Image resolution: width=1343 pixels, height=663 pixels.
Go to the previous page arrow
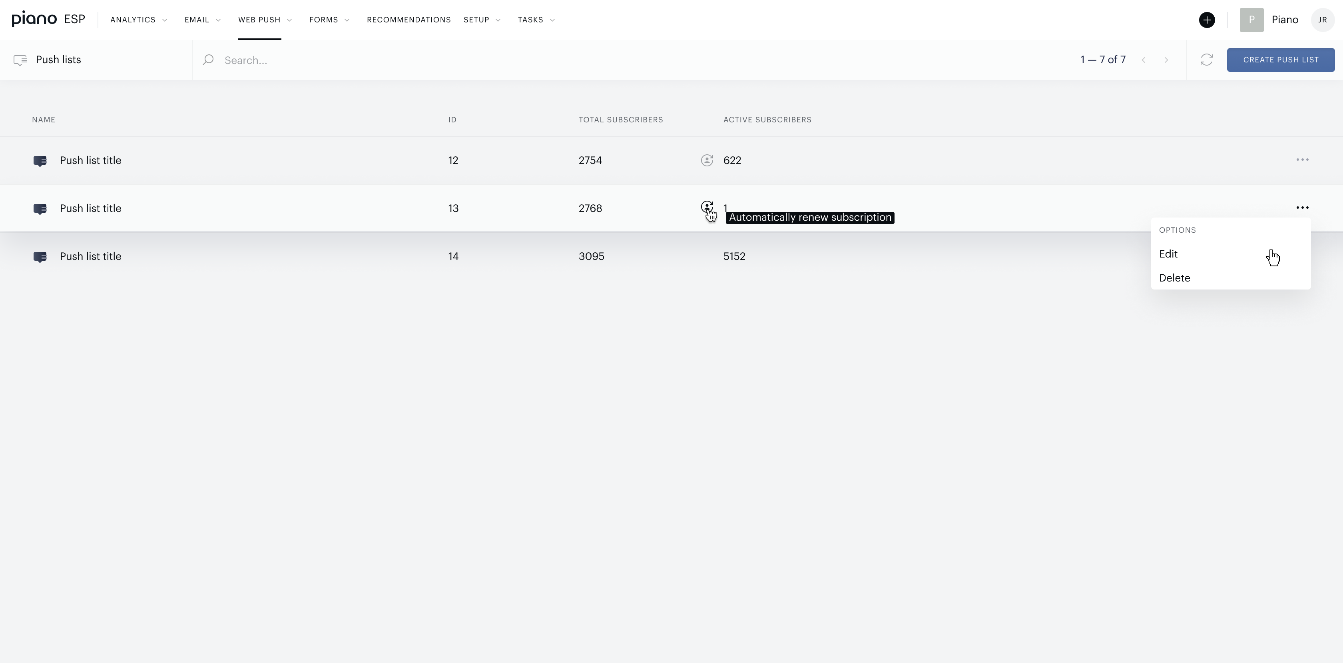1143,60
